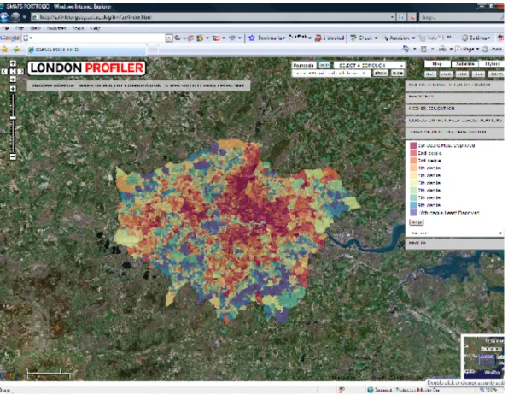Click the address bar URL field

(210, 17)
